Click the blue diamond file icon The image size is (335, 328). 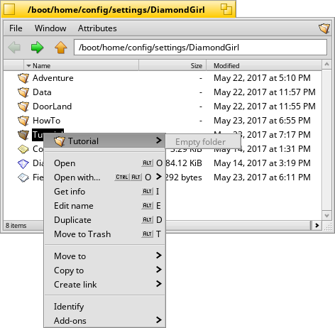23,163
